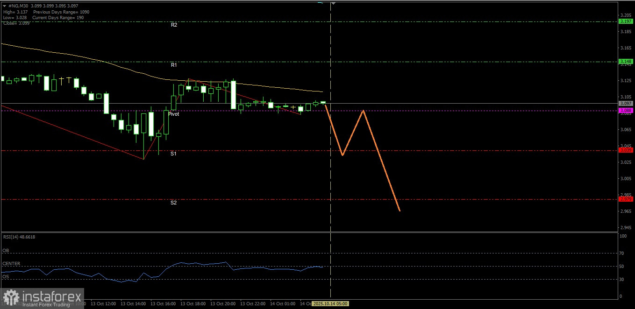The width and height of the screenshot is (635, 309).
Task: Click the High= 3.137 label
Action: tap(14, 12)
